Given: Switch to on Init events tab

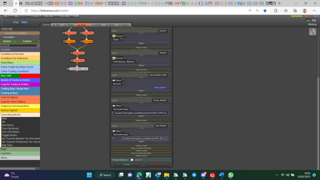Looking at the screenshot, I should (x=56, y=25).
